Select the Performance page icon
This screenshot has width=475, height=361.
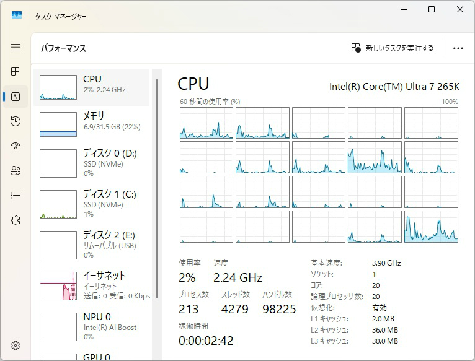tap(16, 97)
